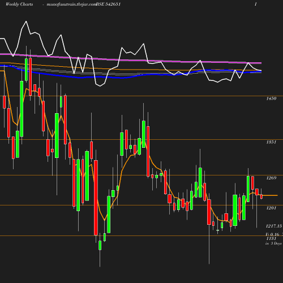Click the 'BSE 542651' stock code label

click(x=108, y=4)
